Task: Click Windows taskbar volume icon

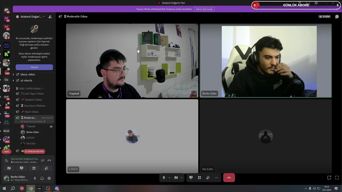Action: click(314, 189)
